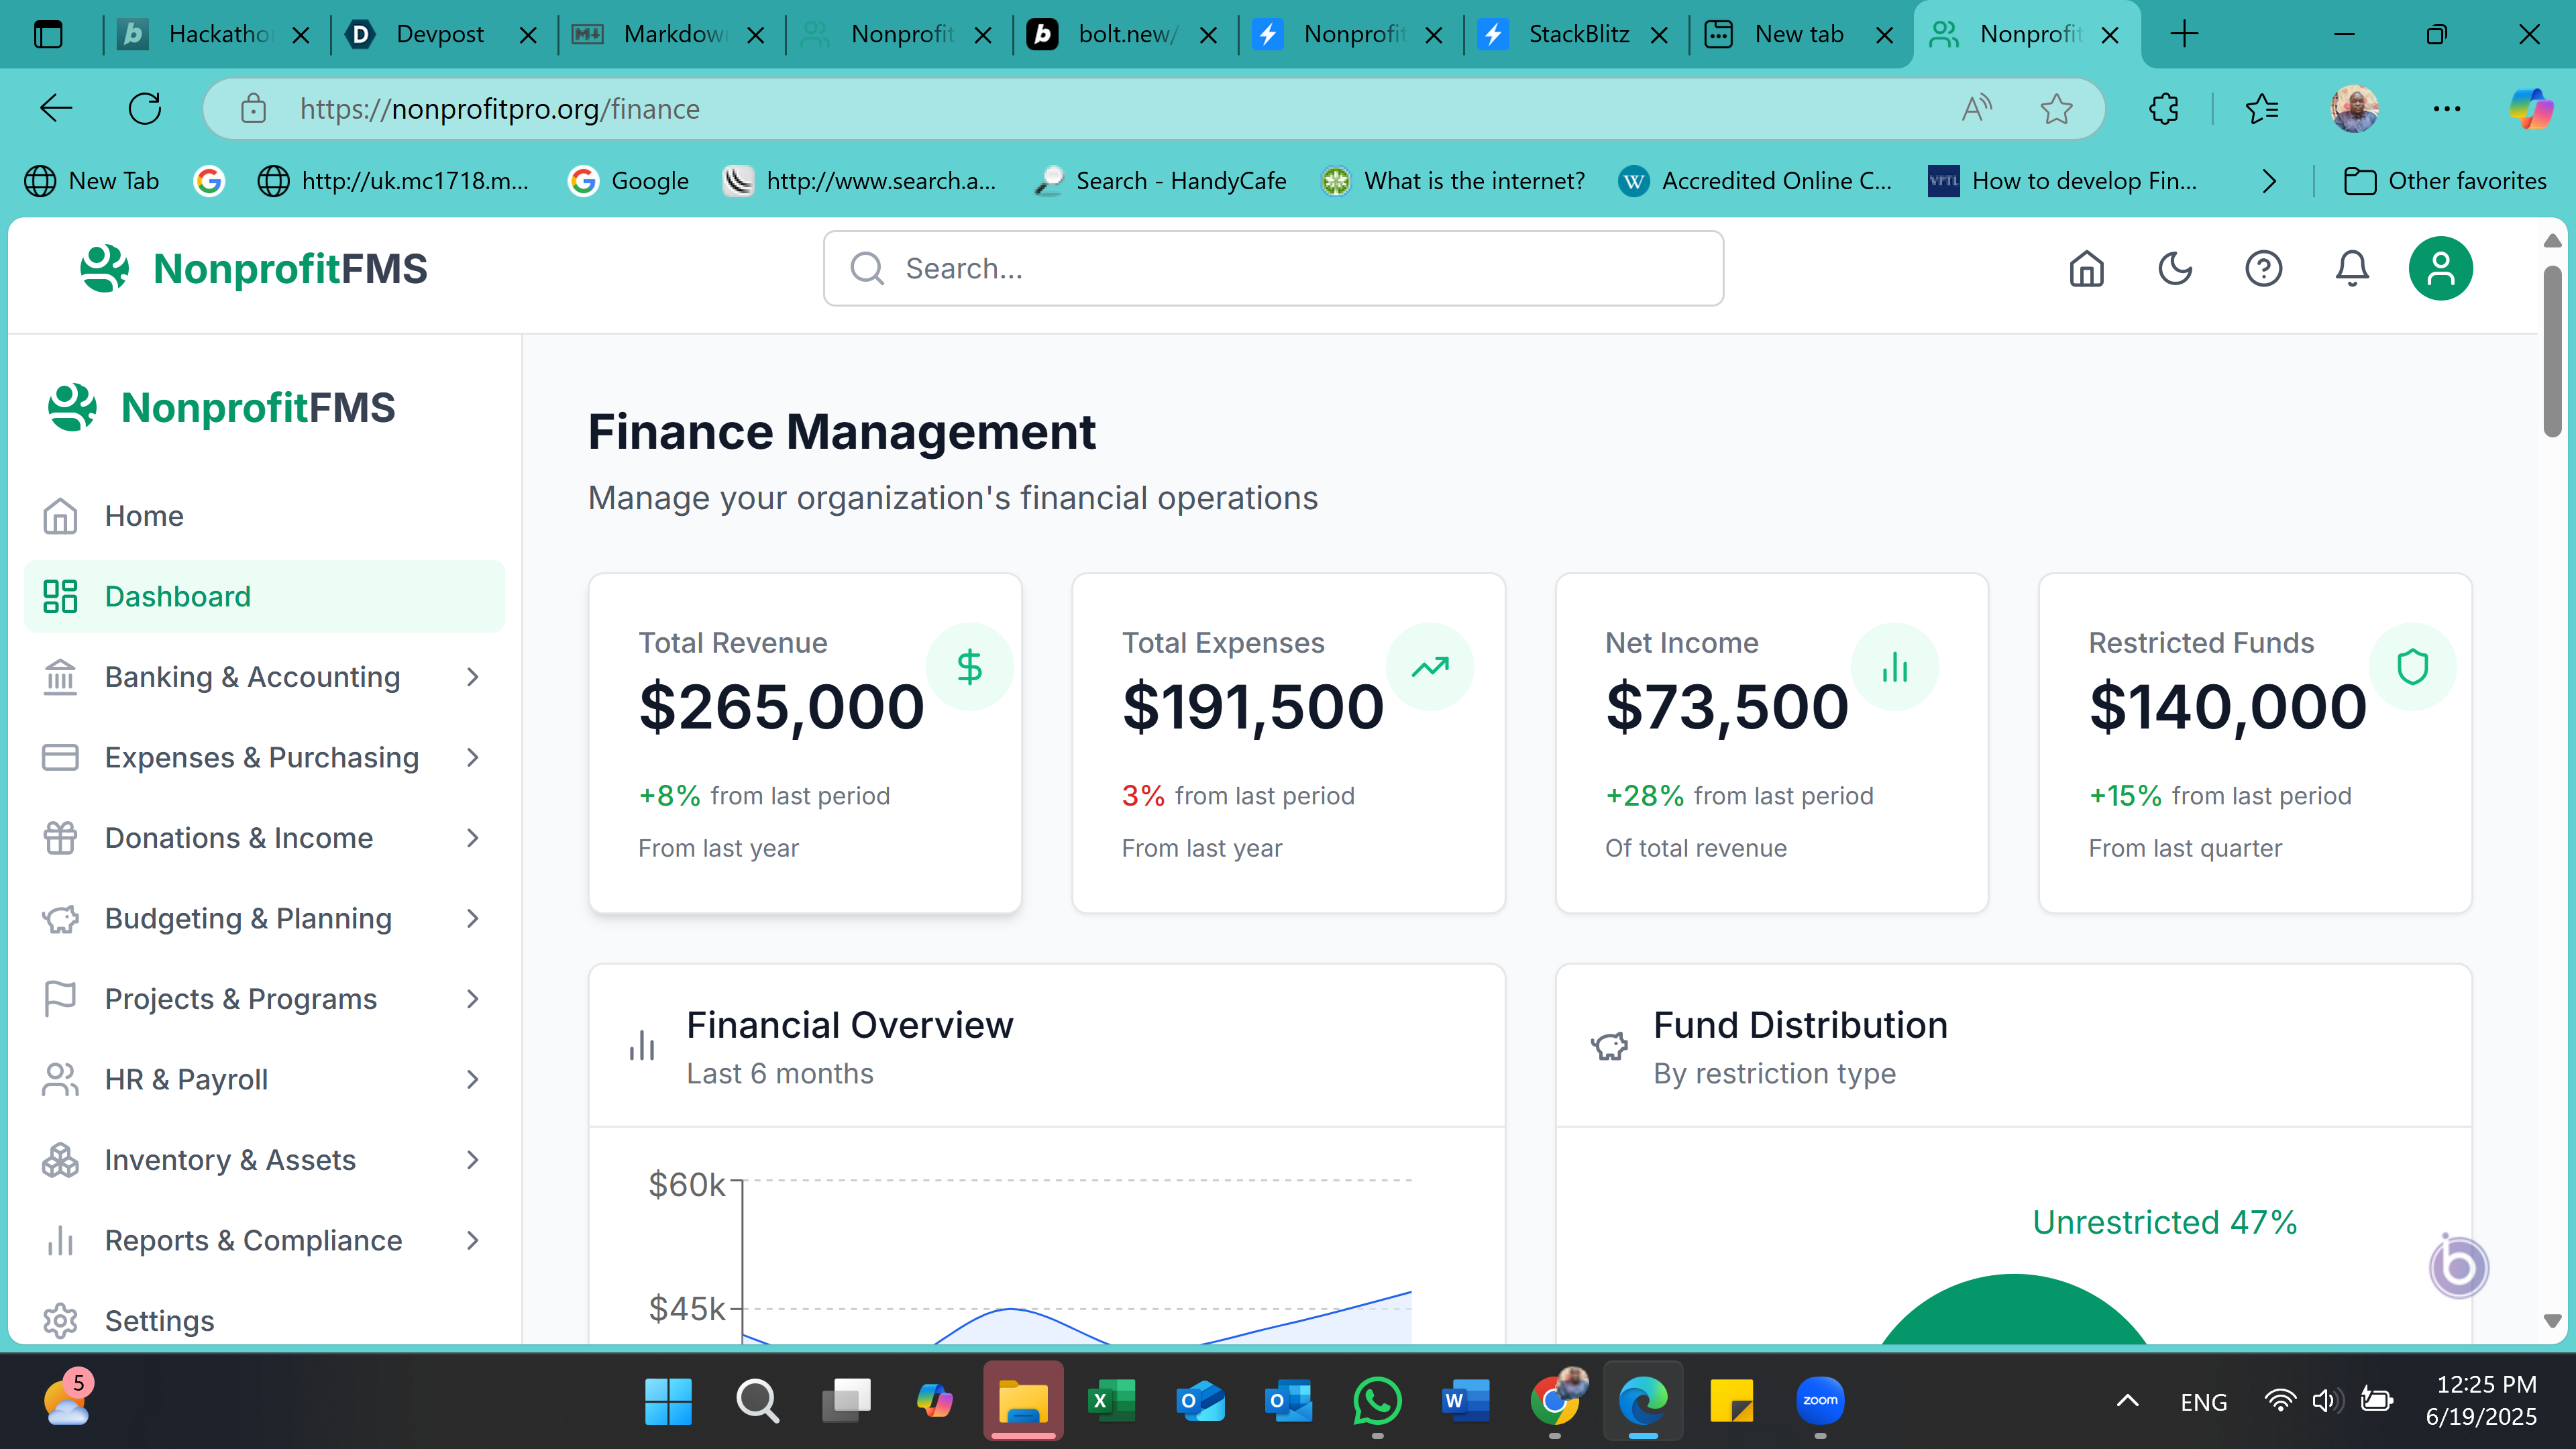Image resolution: width=2576 pixels, height=1449 pixels.
Task: Open browser Extensions puzzle icon
Action: pyautogui.click(x=2164, y=108)
